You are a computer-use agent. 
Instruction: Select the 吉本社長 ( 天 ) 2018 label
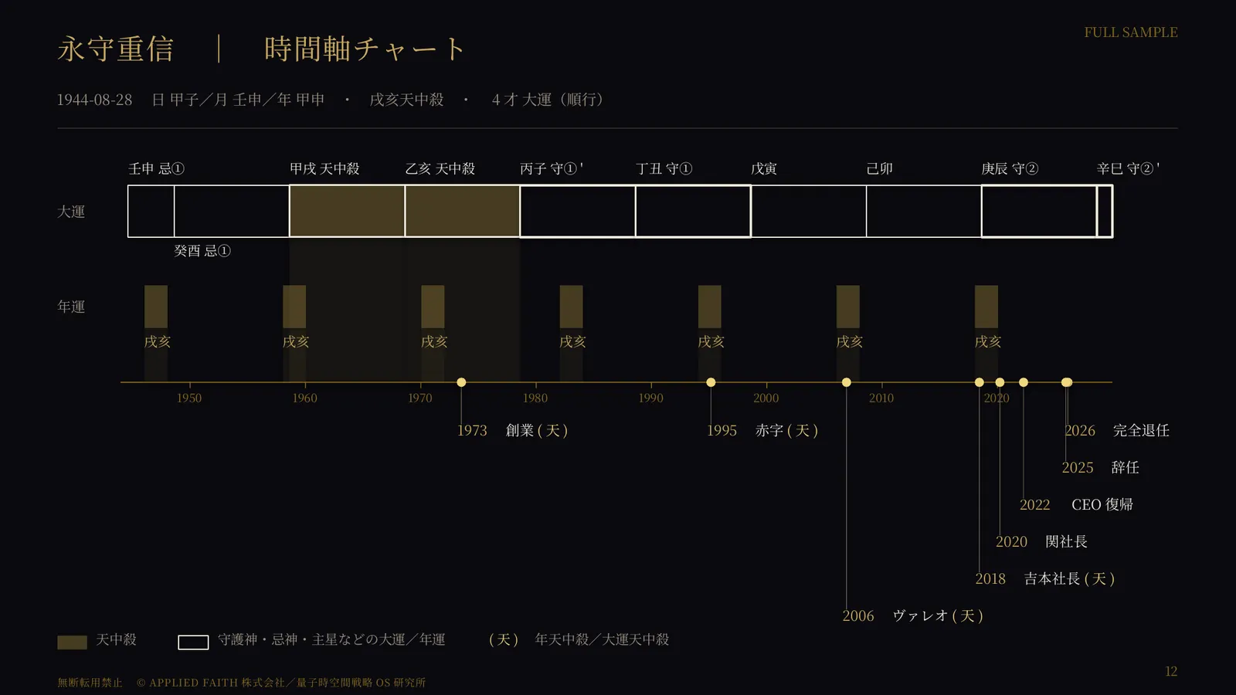pos(1069,579)
